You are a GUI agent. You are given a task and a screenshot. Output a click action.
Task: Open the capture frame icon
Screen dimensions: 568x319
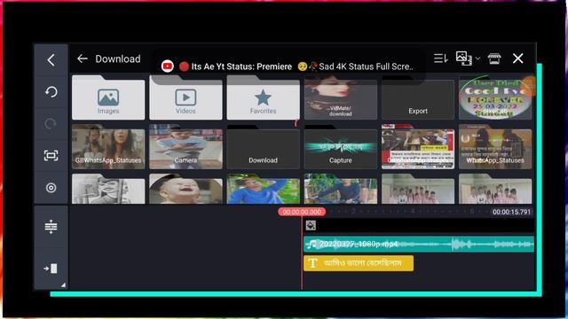pyautogui.click(x=51, y=156)
